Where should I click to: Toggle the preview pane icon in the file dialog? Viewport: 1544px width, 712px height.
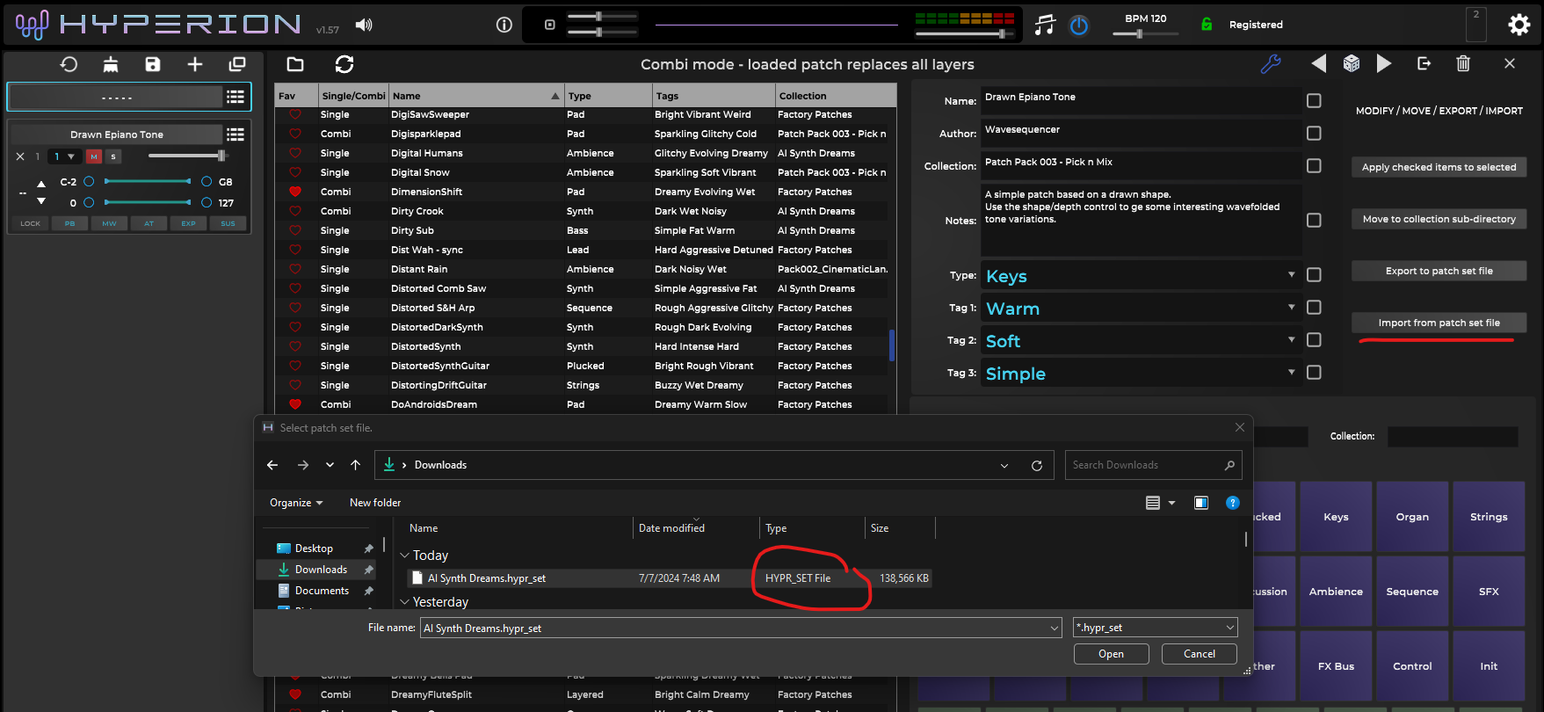click(x=1201, y=503)
